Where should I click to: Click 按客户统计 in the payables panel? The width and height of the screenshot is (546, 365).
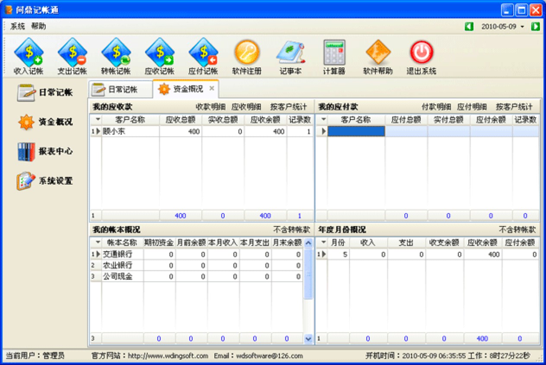[514, 107]
